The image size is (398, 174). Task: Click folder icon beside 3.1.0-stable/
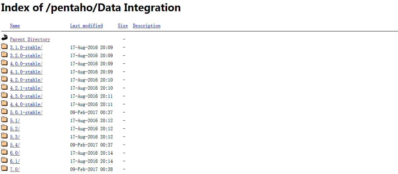pos(4,47)
